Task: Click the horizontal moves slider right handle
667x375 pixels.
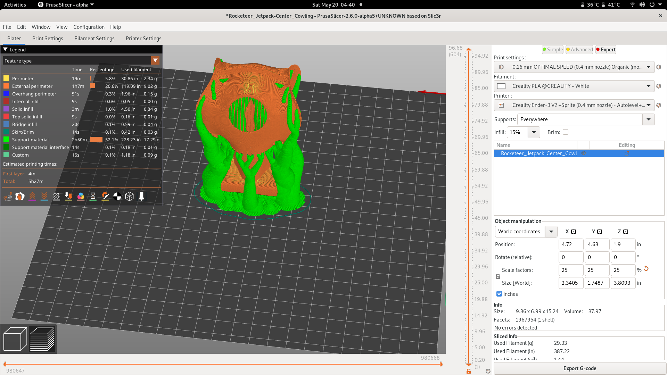Action: (441, 364)
